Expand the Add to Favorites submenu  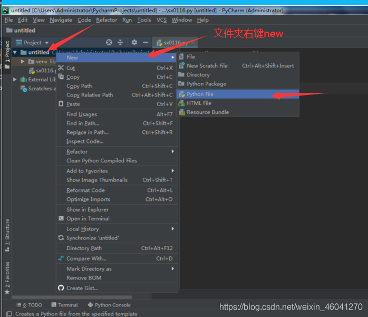tap(173, 170)
